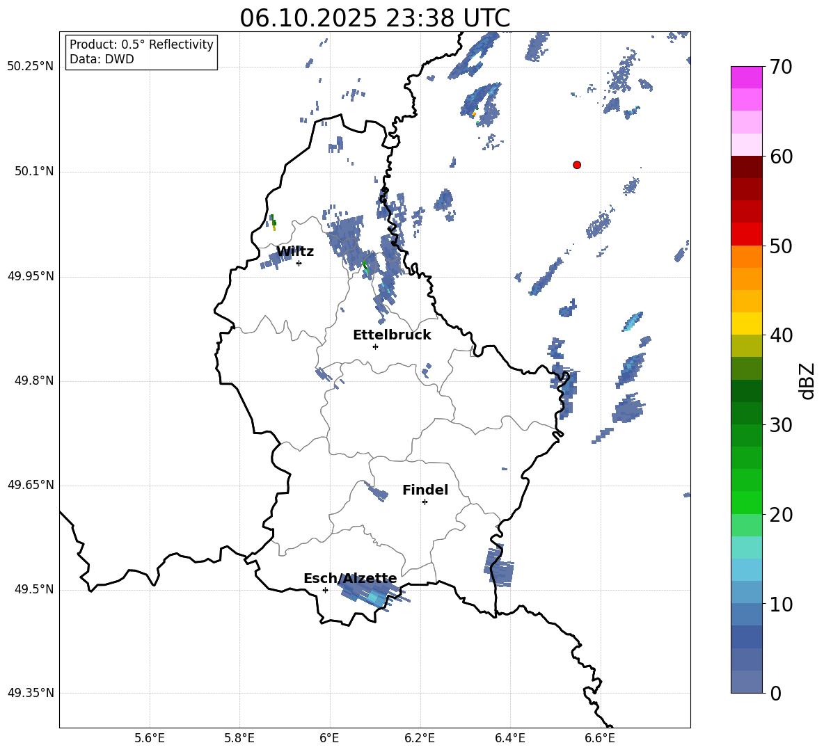Click the magenta swatch at top of colorbar

(747, 77)
